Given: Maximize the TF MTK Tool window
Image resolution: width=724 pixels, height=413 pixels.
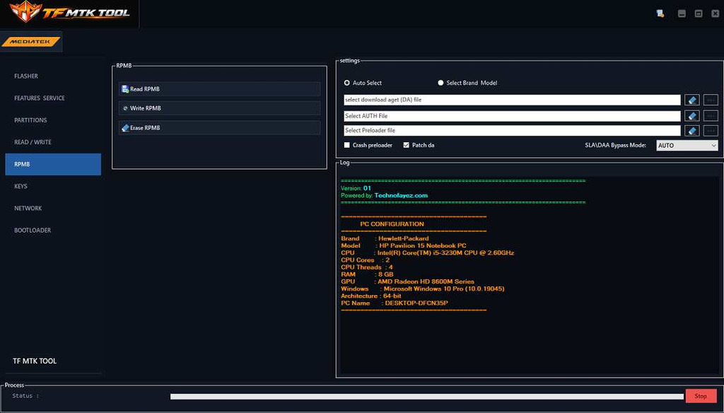Looking at the screenshot, I should click(699, 13).
